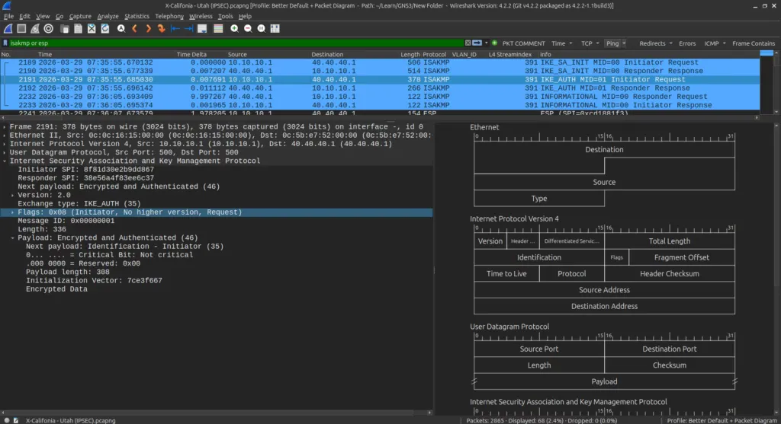Open capture file properties in status bar
The image size is (781, 424).
16,420
